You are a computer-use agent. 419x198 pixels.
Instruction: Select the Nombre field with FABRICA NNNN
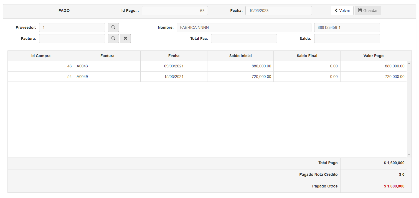pos(244,27)
